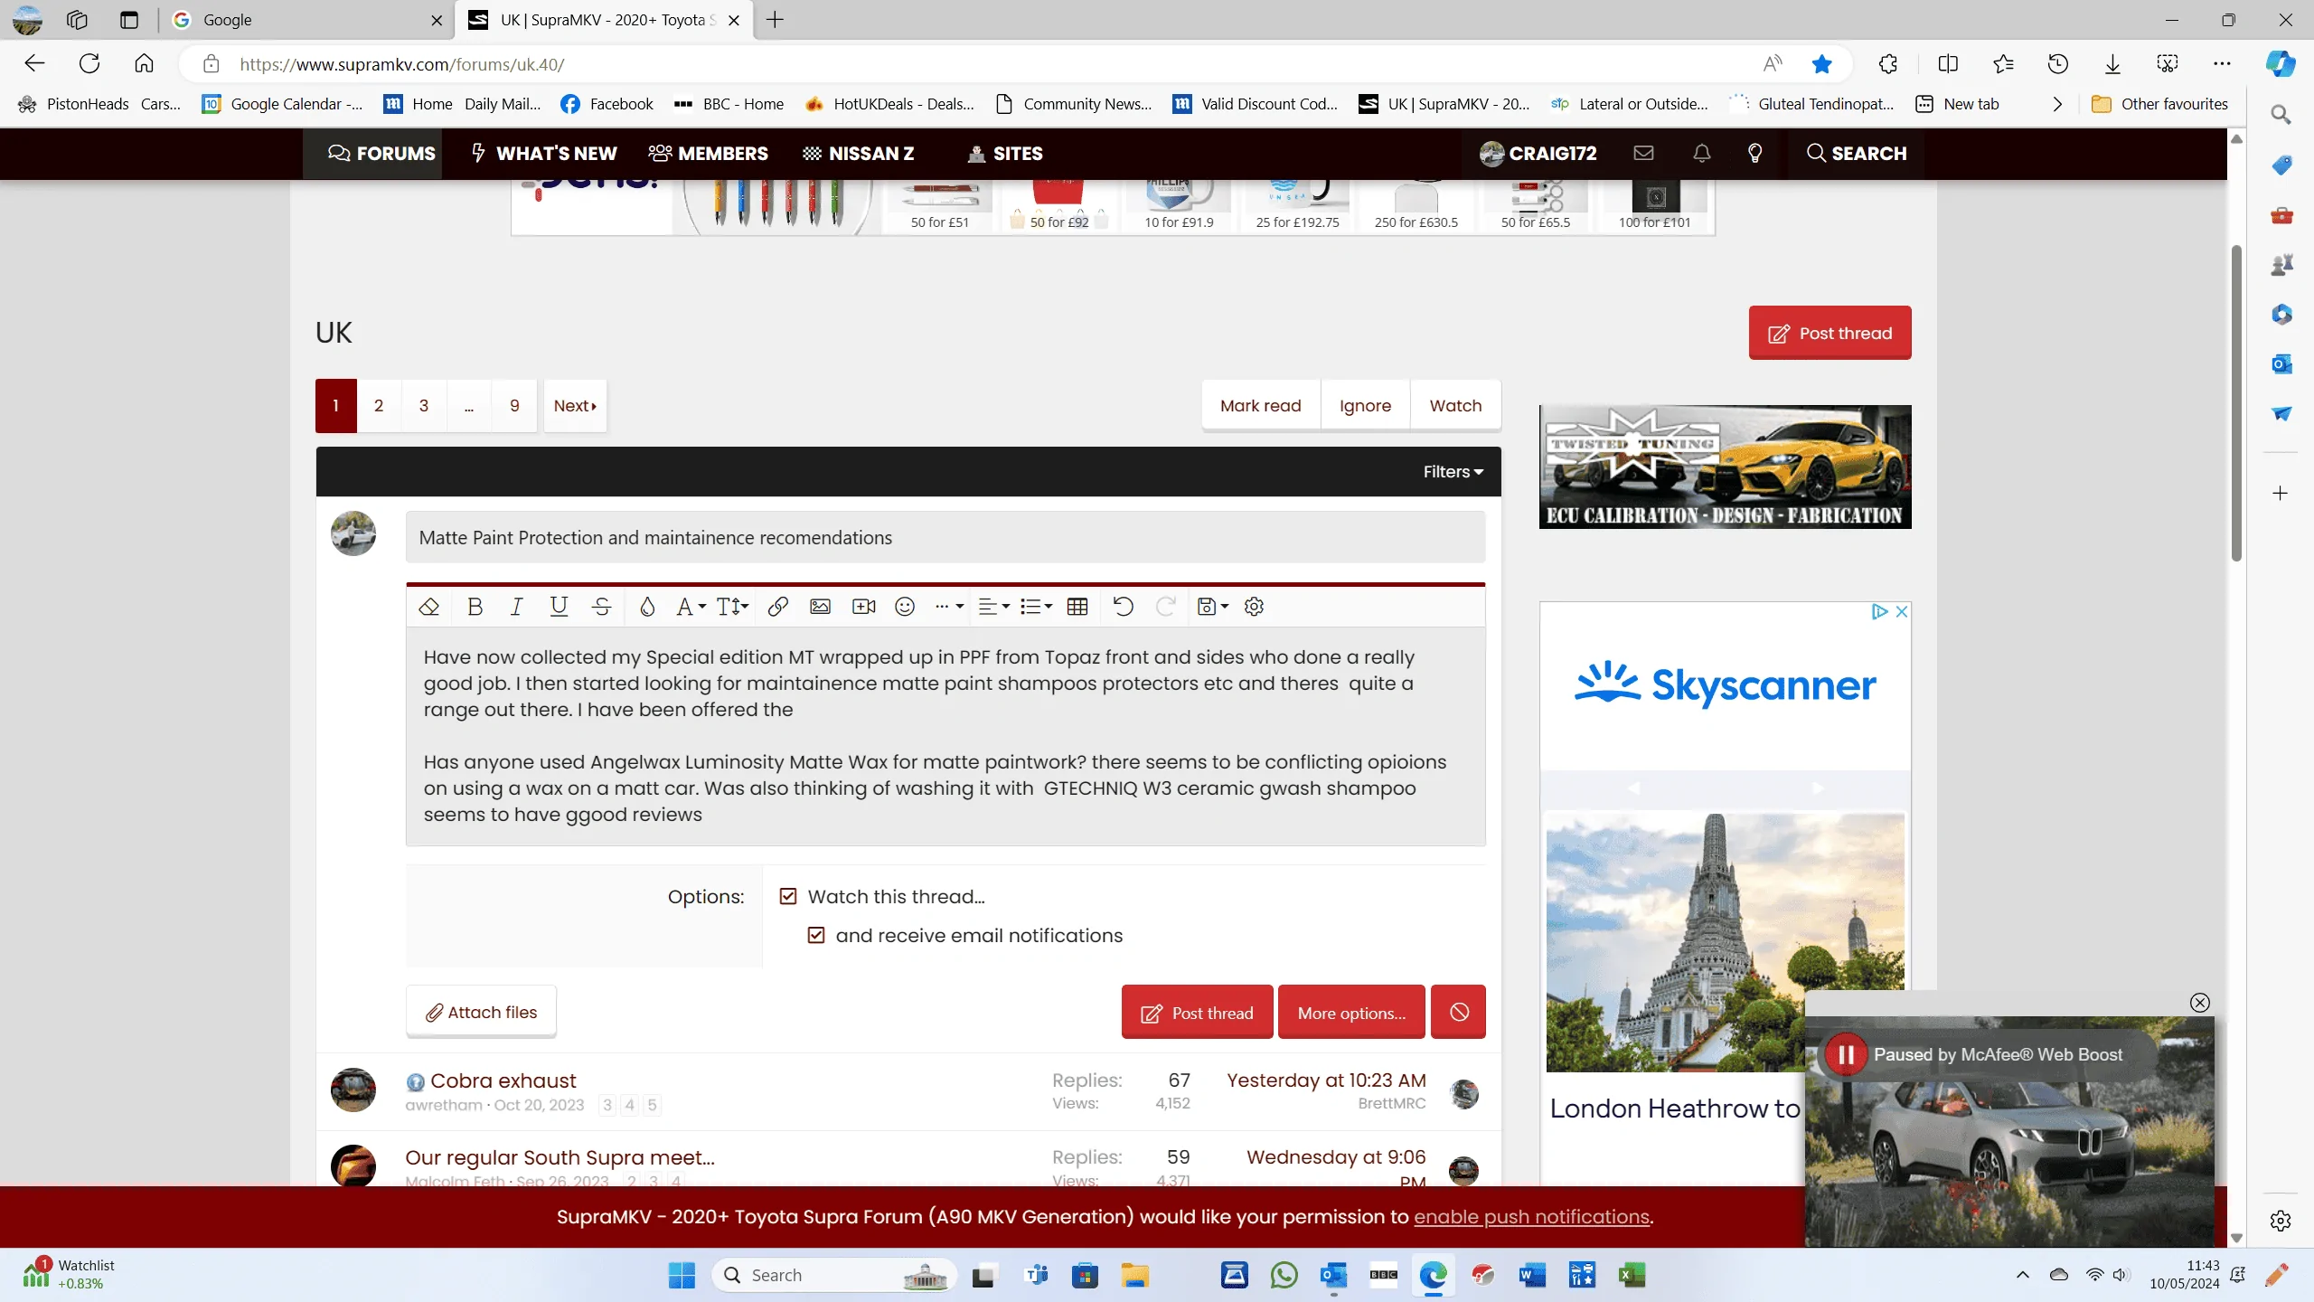Click the Remove formatting eraser icon

coord(428,607)
